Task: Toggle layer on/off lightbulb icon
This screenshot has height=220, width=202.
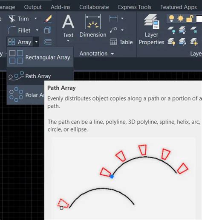Action: [171, 19]
